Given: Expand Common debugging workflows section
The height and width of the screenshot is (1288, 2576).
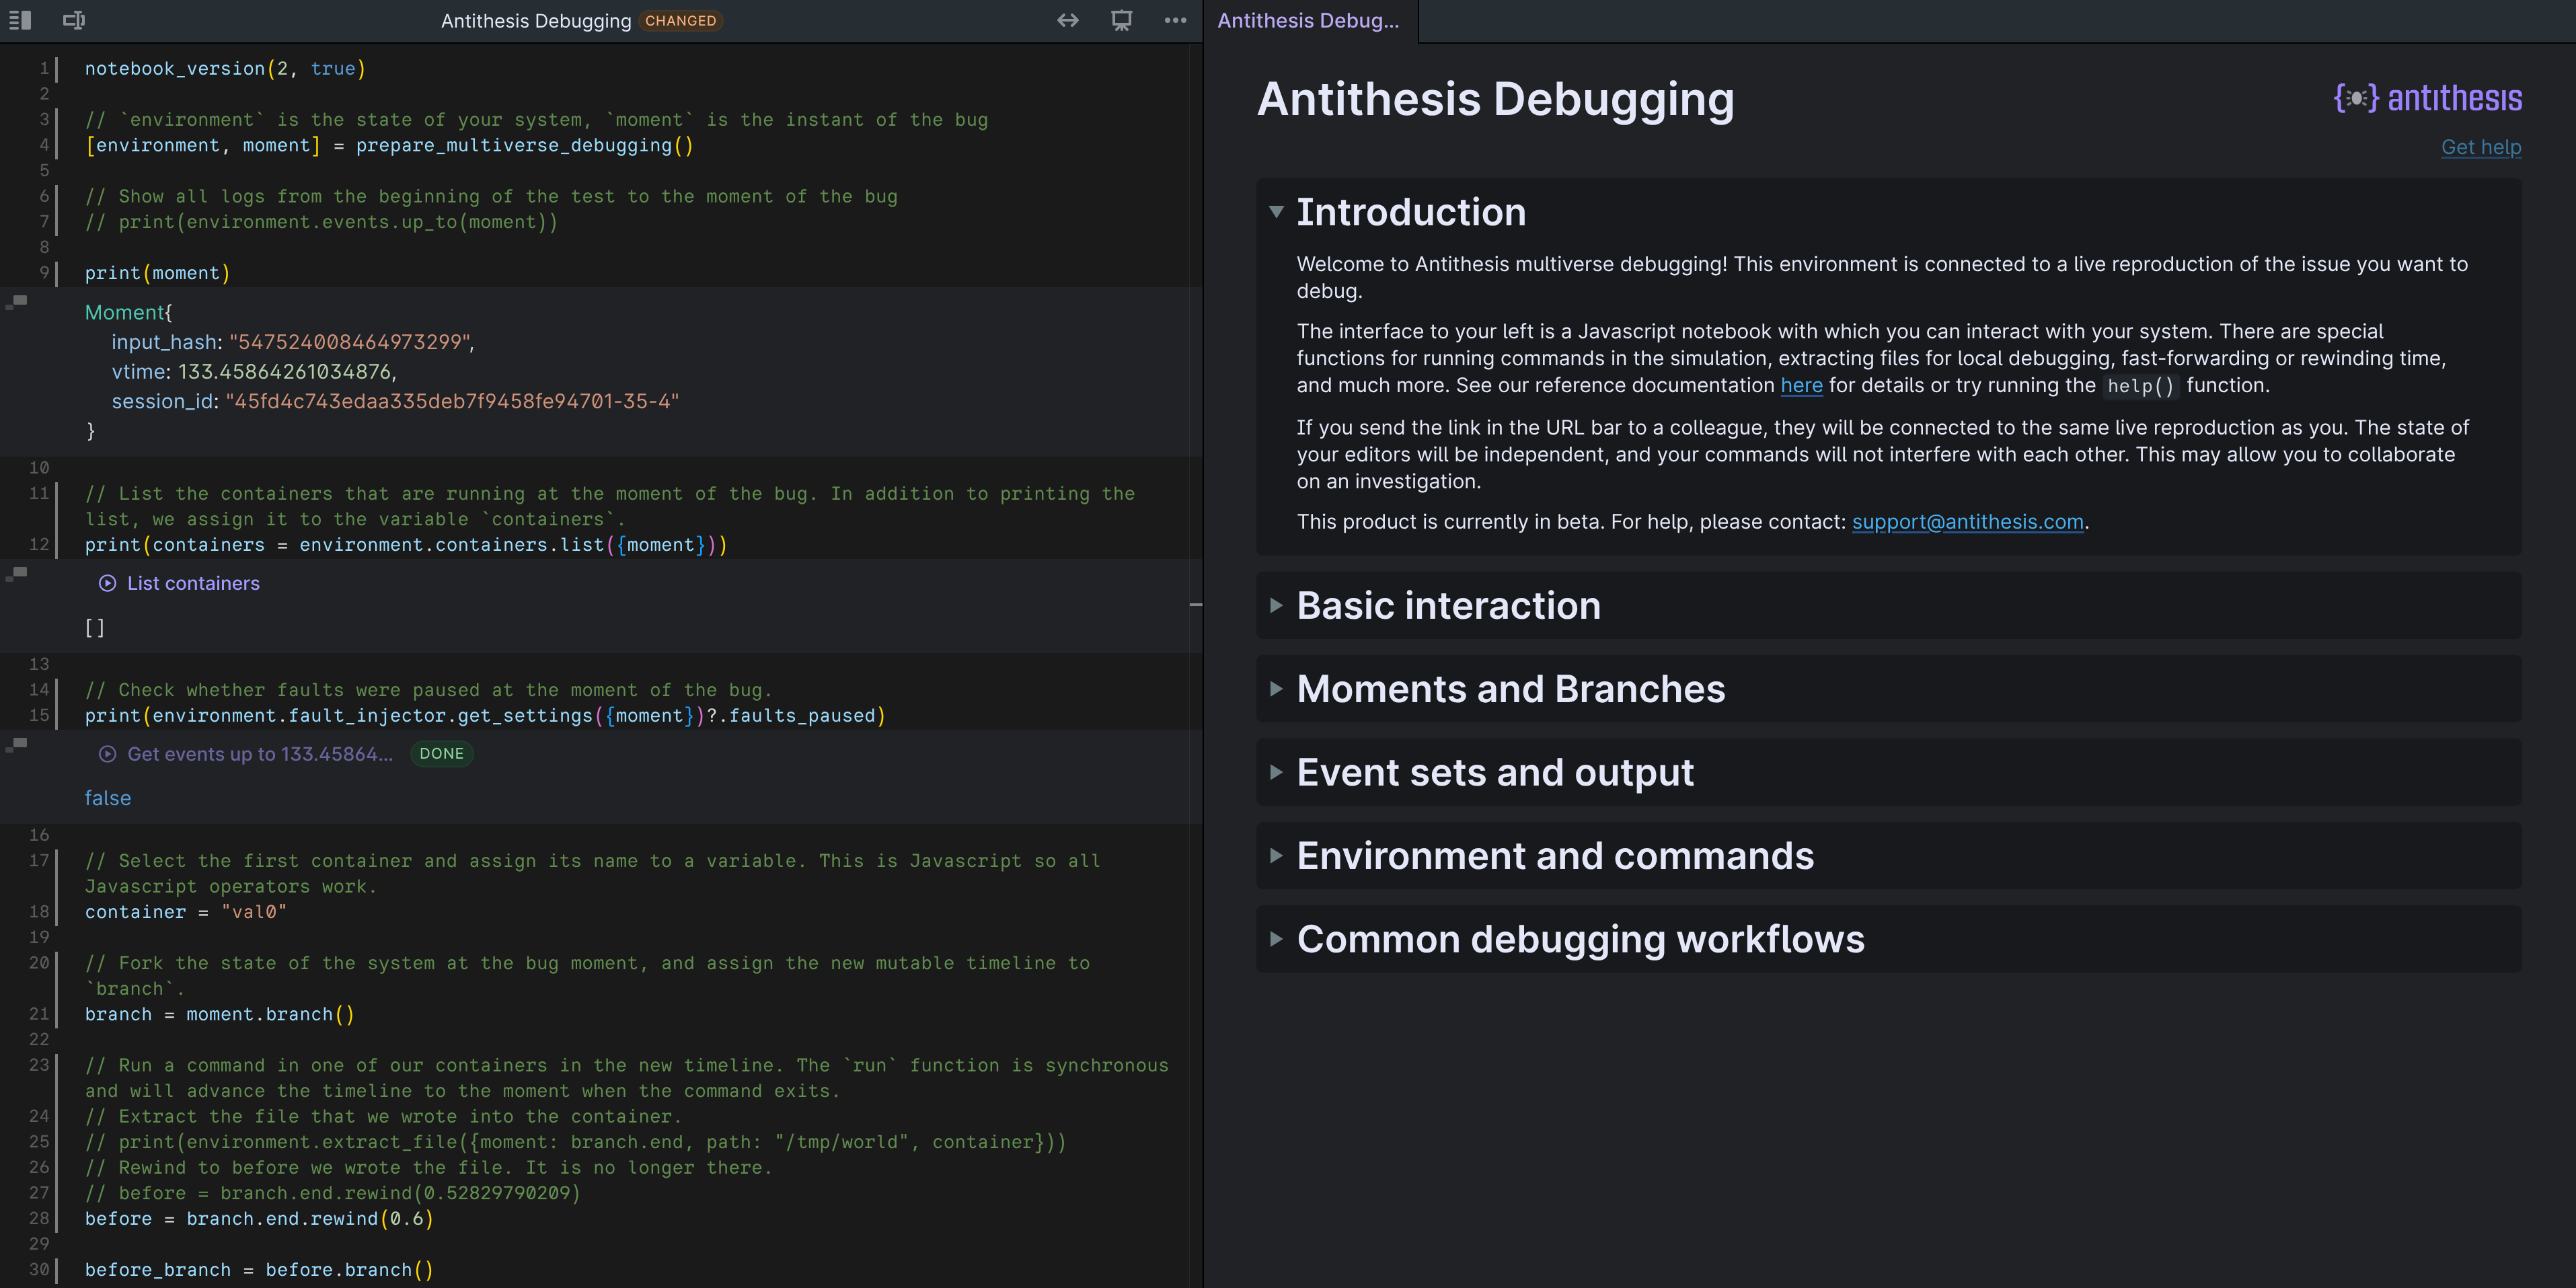Looking at the screenshot, I should click(x=1276, y=939).
